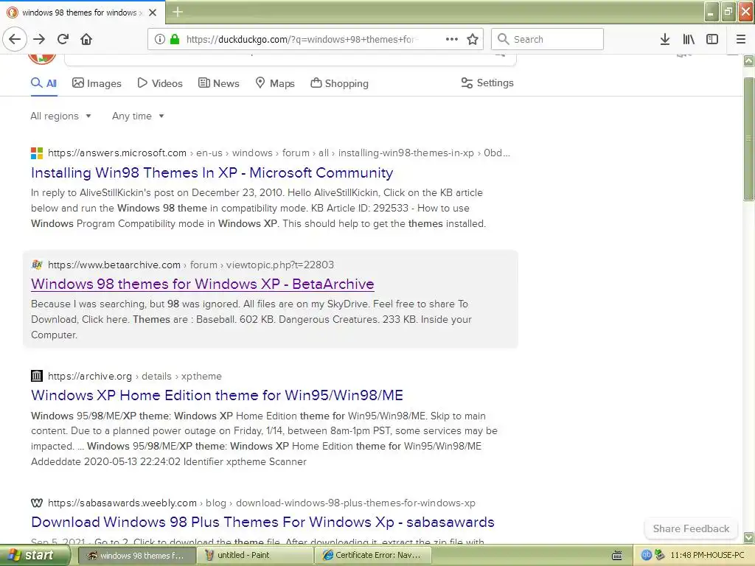Viewport: 755px width, 566px height.
Task: Click the BetaArchive favicon
Action: [x=37, y=265]
